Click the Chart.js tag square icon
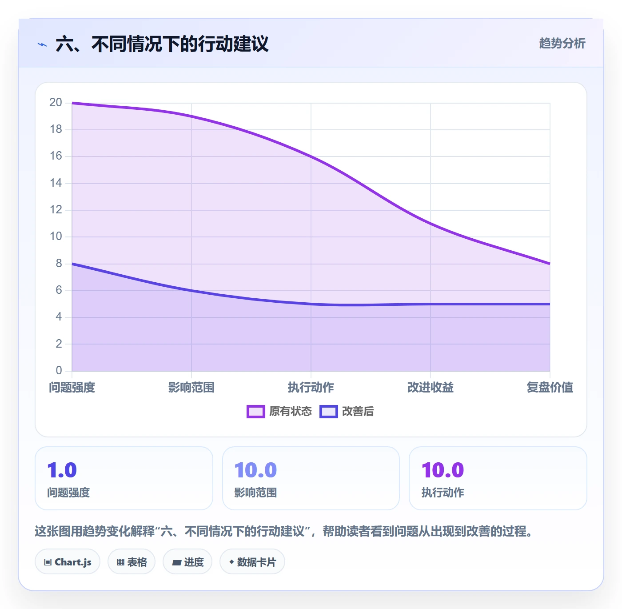 (48, 562)
